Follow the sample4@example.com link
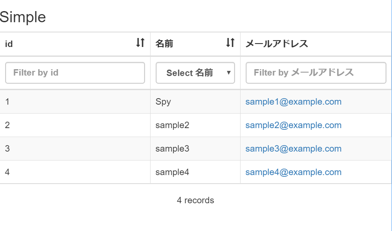This screenshot has width=392, height=231. tap(293, 172)
